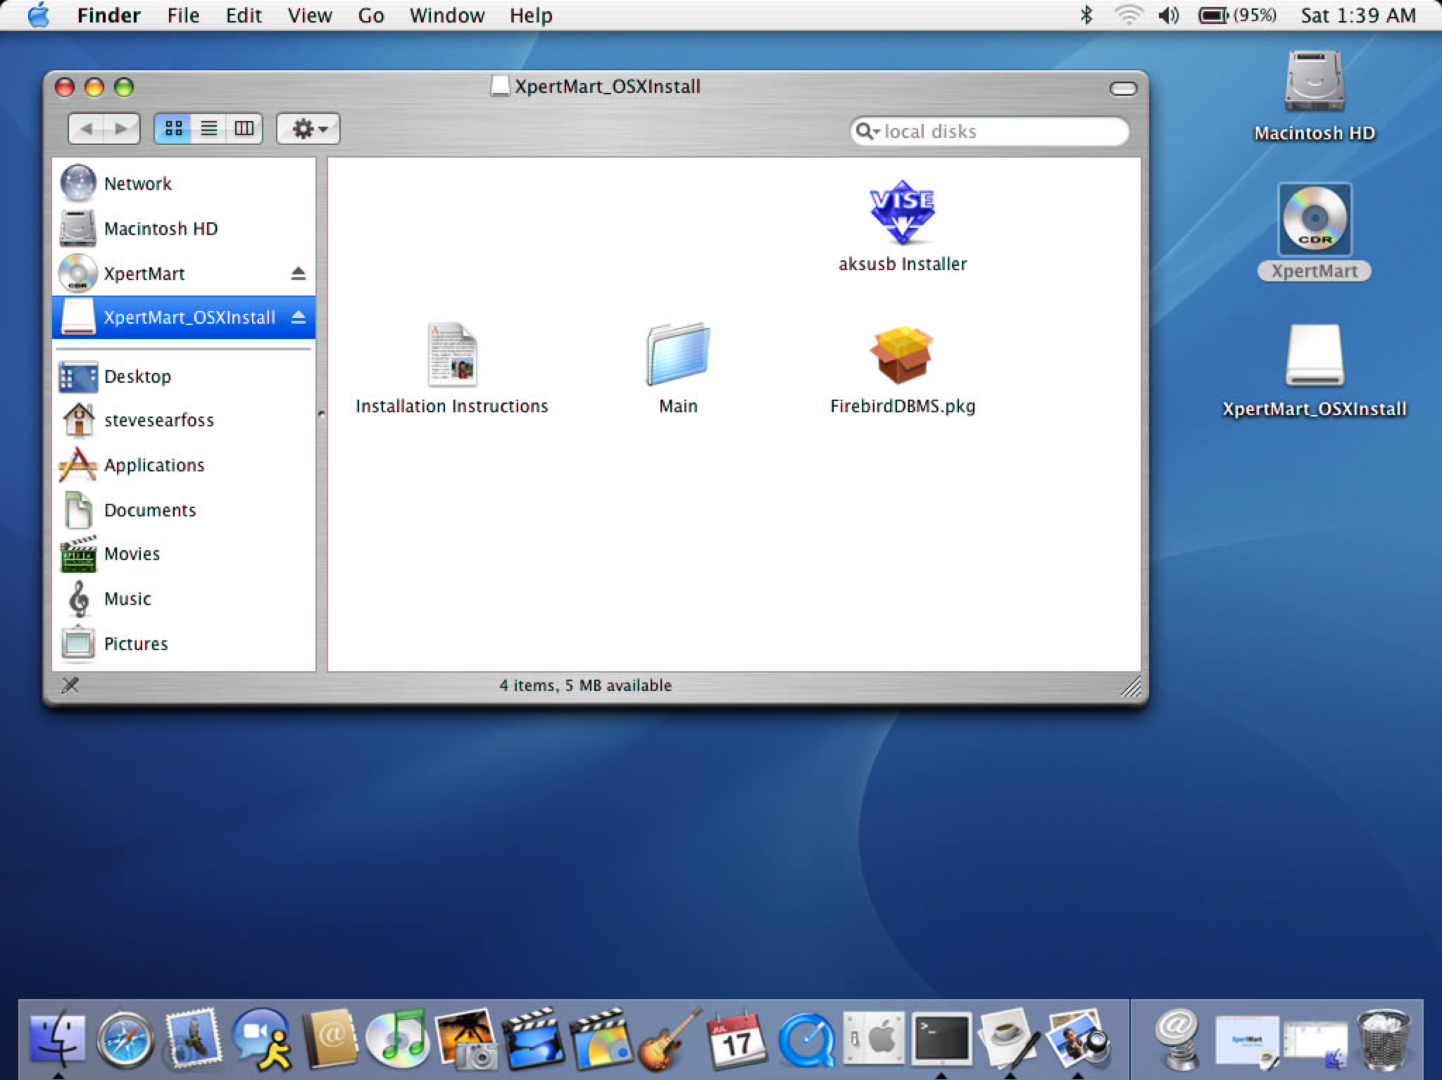
Task: Select the XpertMart CD icon on desktop
Action: coord(1314,220)
